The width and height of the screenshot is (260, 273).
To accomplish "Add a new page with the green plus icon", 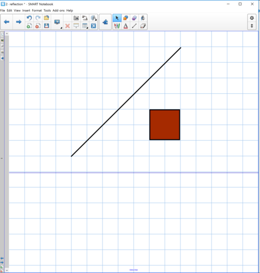I will tap(29, 26).
